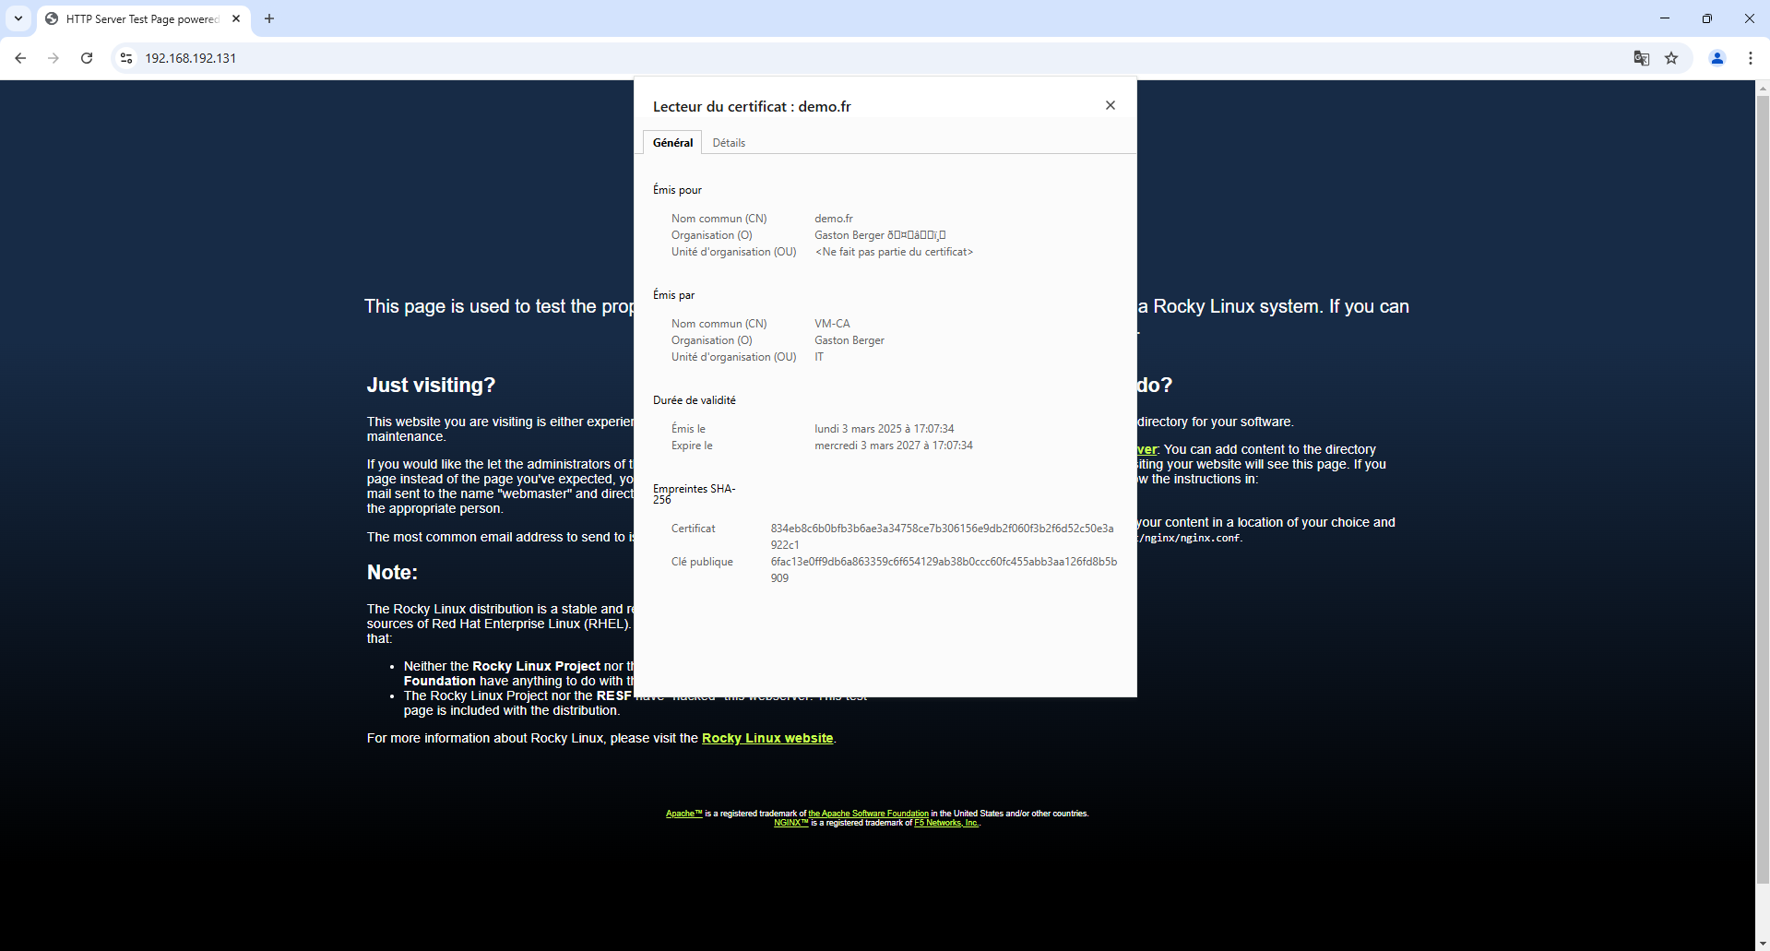Close the HTTP Server Test Page tab
1770x951 pixels.
[x=236, y=18]
